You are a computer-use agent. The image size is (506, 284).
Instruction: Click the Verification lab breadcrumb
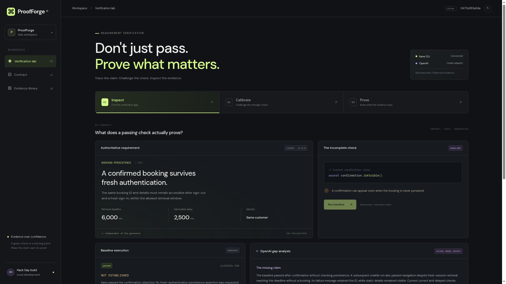pos(105,8)
